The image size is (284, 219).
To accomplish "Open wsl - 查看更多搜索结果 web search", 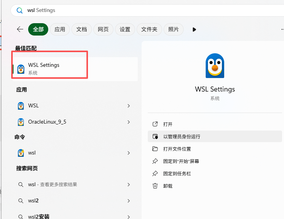I will 75,185.
